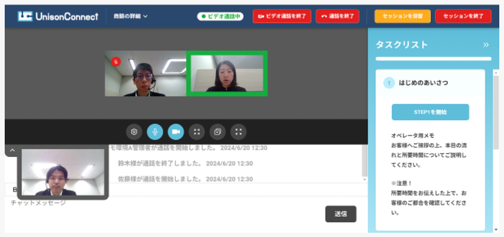Turn off the camera
This screenshot has height=237, width=504.
[176, 132]
